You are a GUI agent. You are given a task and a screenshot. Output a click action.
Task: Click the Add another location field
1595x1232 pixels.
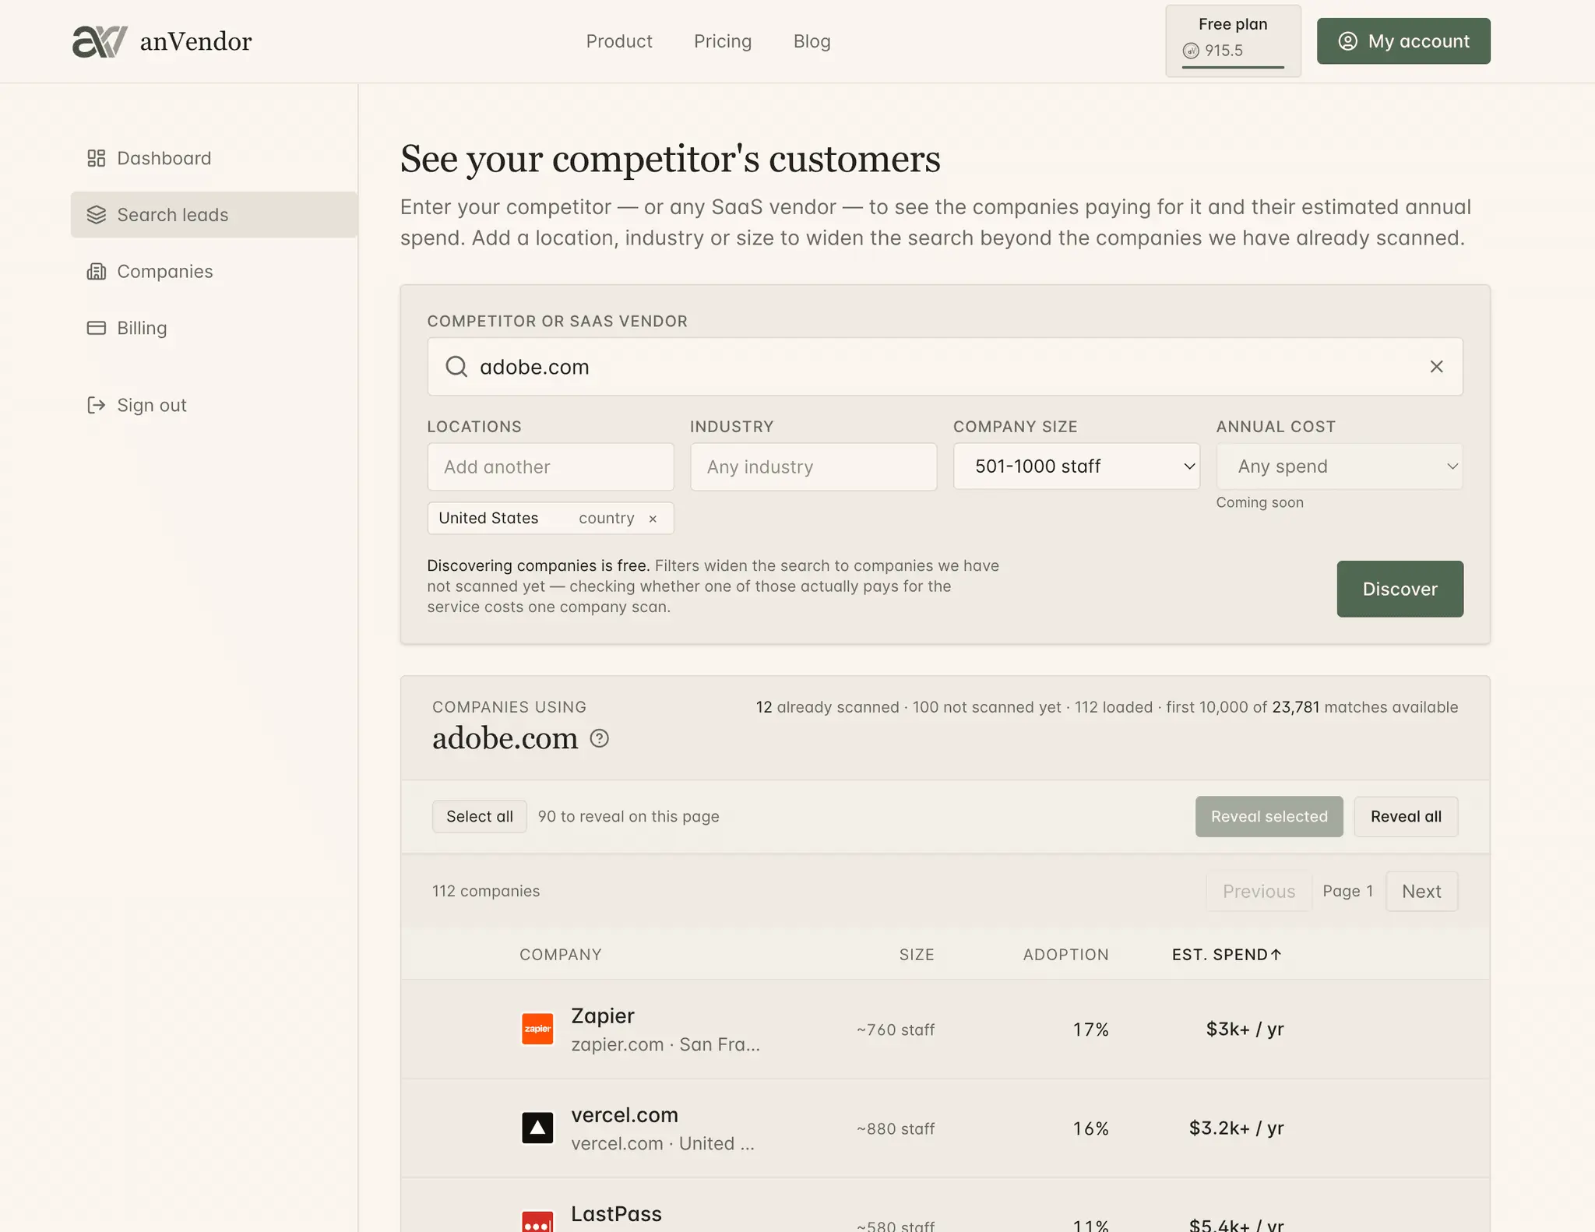point(551,466)
